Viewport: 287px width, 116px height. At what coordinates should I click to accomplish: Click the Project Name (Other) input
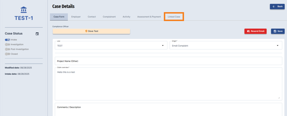pos(168,61)
